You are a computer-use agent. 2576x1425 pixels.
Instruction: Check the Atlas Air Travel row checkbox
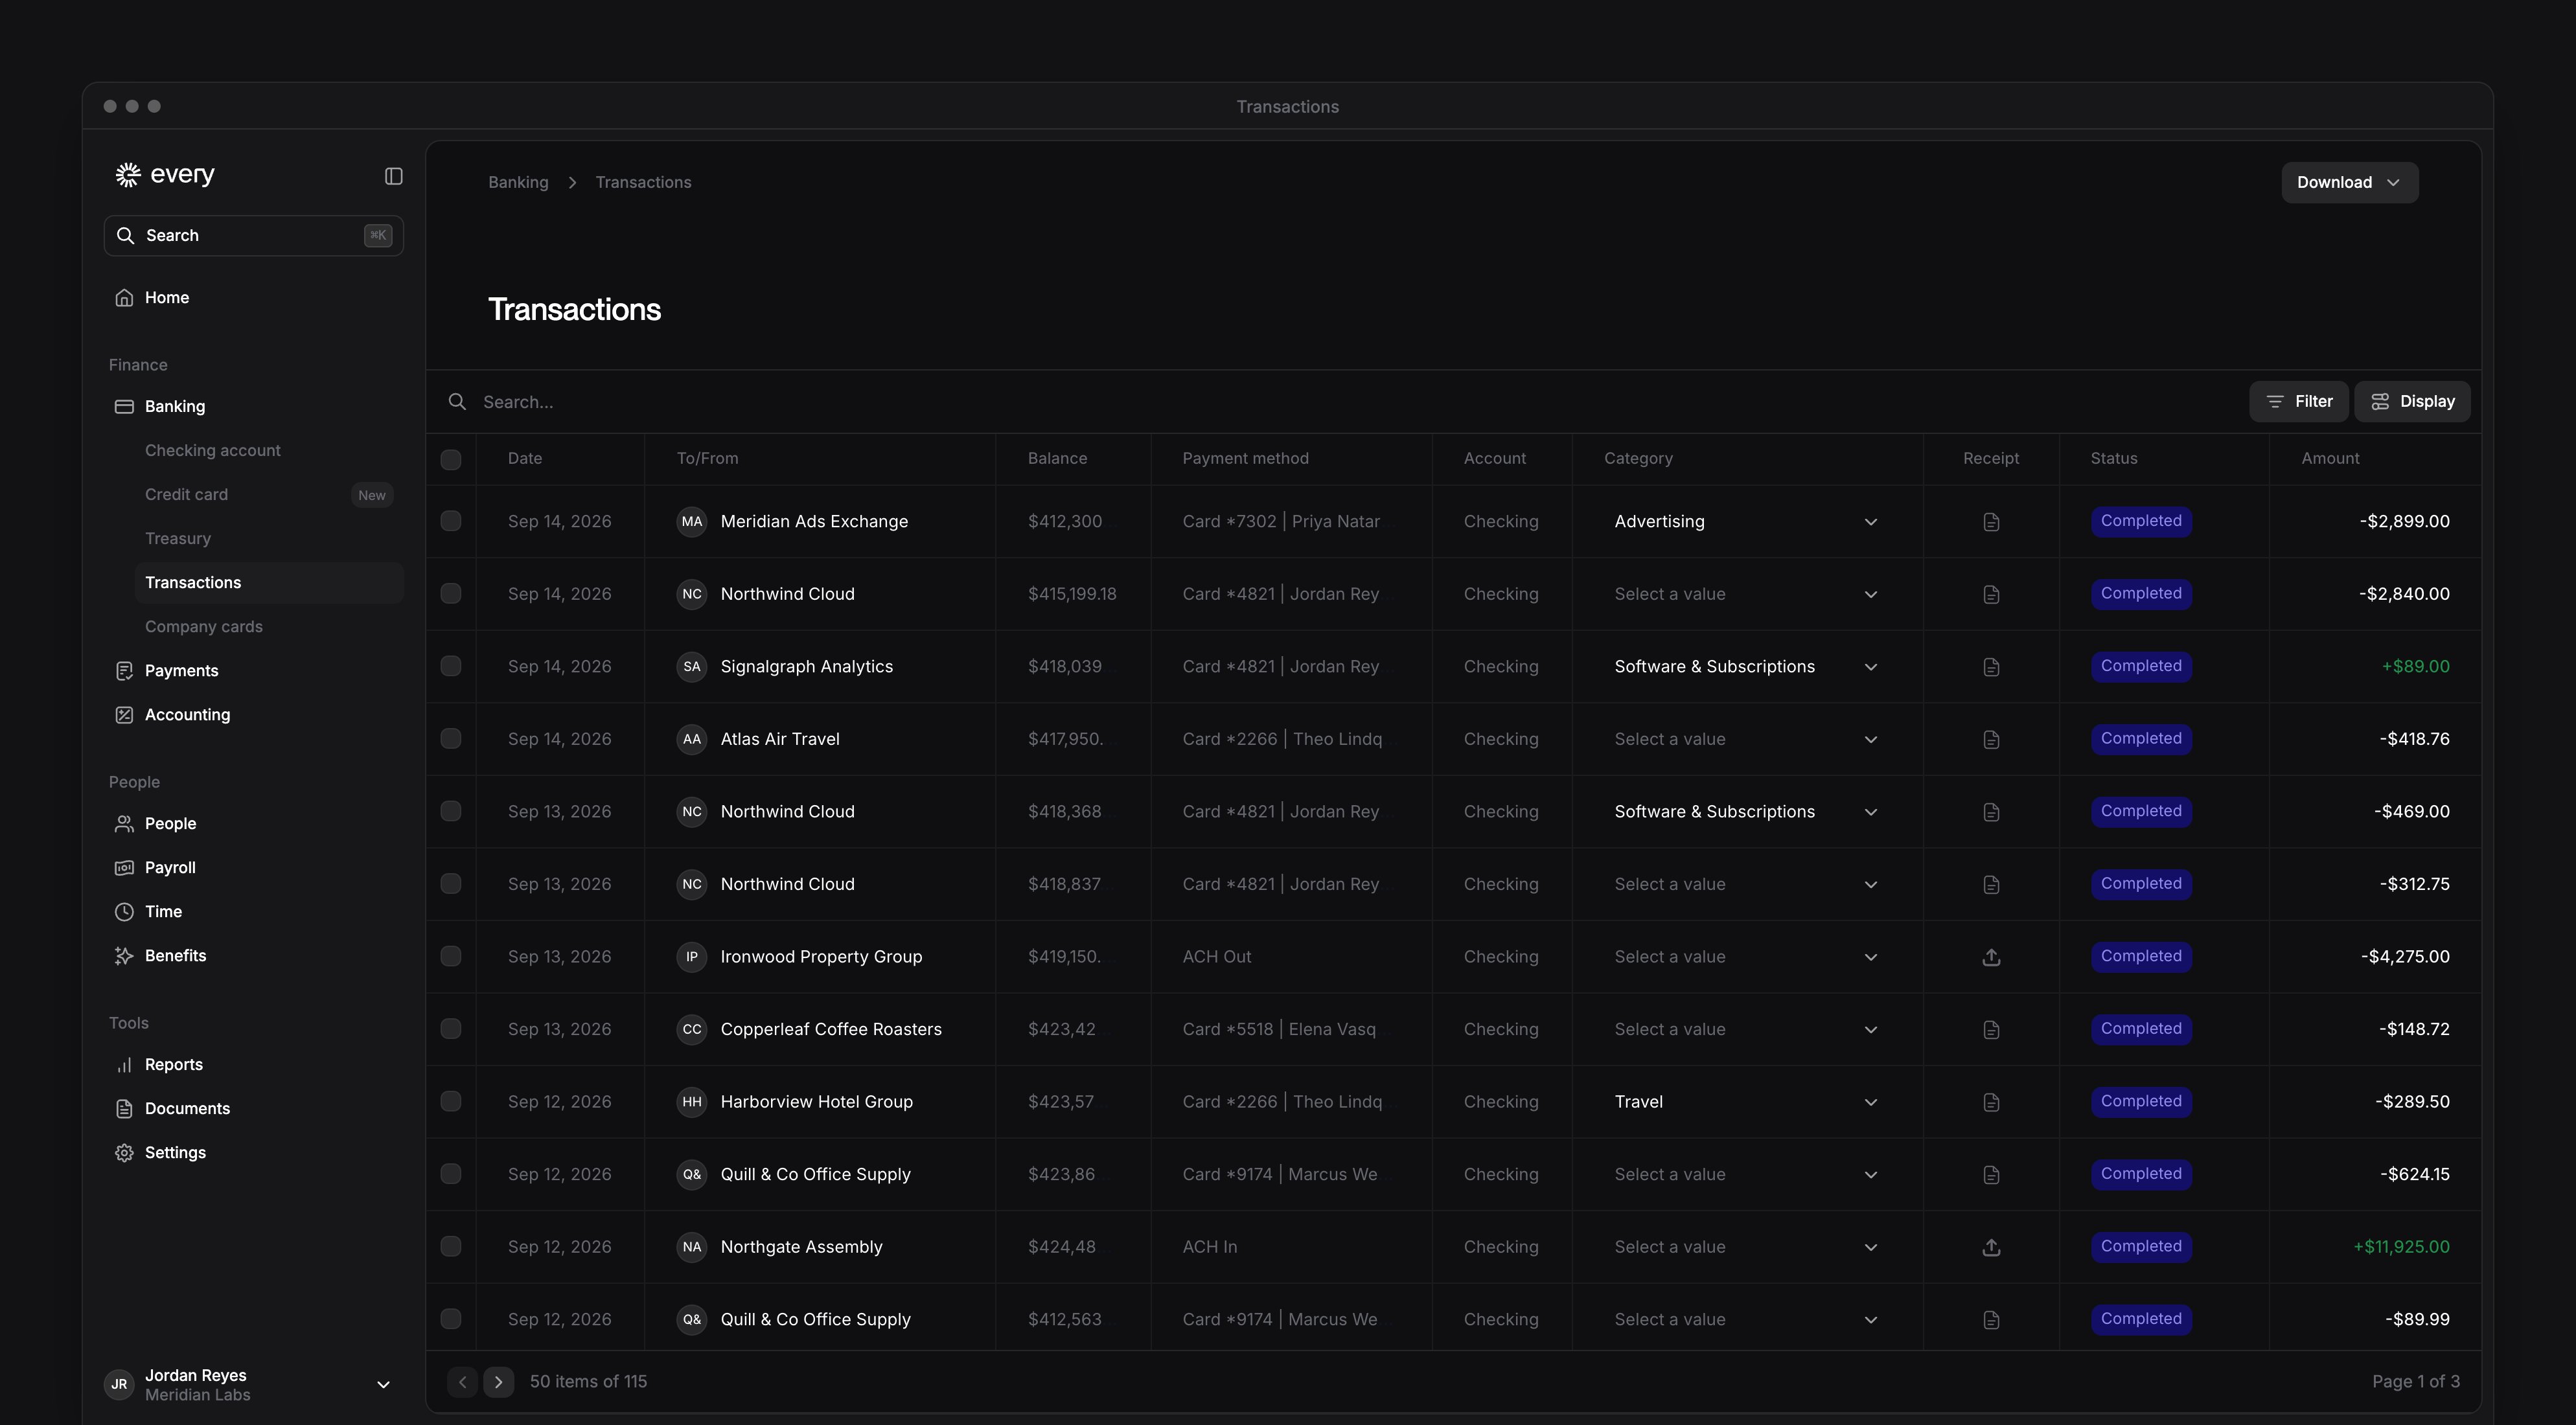[451, 739]
